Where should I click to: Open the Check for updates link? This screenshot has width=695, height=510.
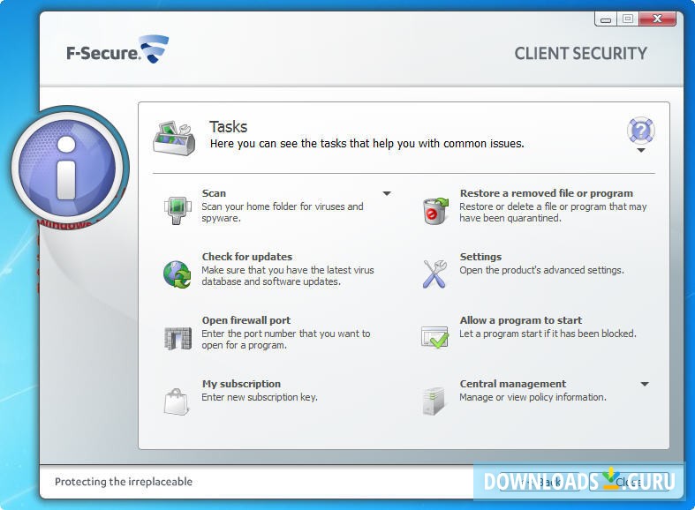[247, 257]
